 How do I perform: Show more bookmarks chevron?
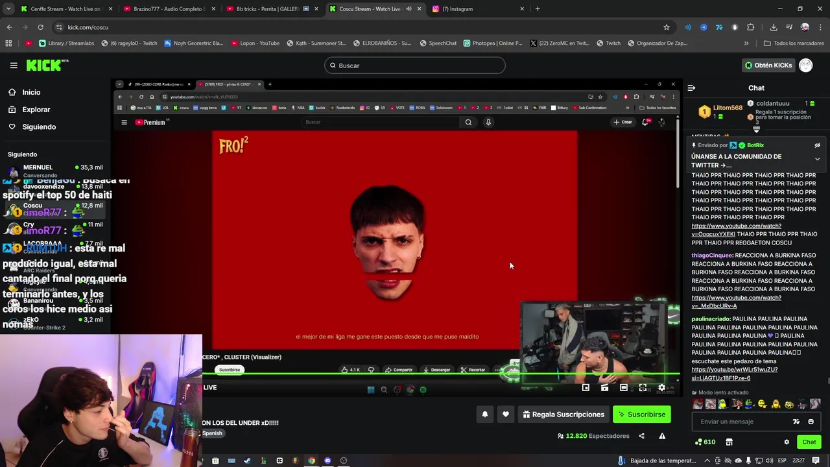tap(746, 43)
